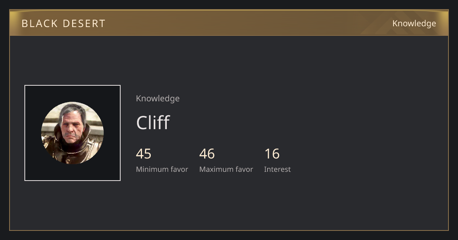The height and width of the screenshot is (240, 458).
Task: Click the Minimum favor label
Action: (162, 169)
